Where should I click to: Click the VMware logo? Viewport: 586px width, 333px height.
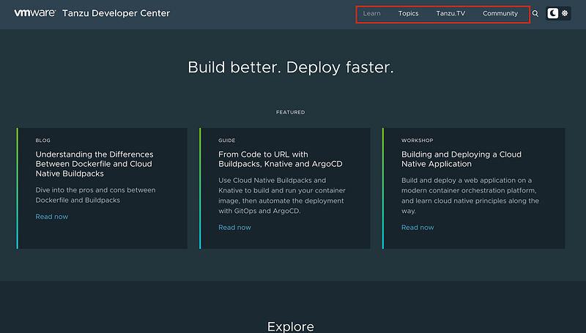tap(34, 13)
